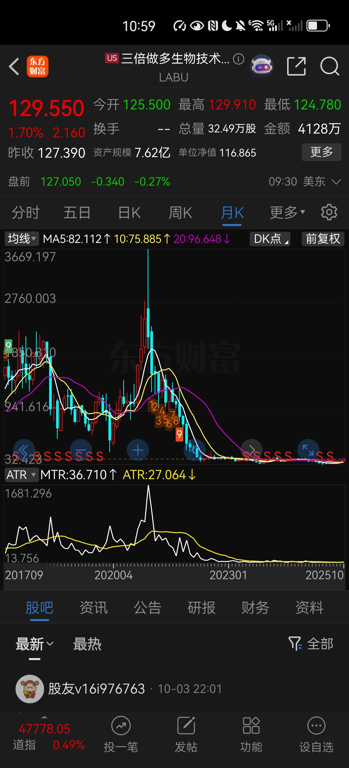Image resolution: width=349 pixels, height=768 pixels.
Task: Open search with the magnifier icon
Action: (x=329, y=66)
